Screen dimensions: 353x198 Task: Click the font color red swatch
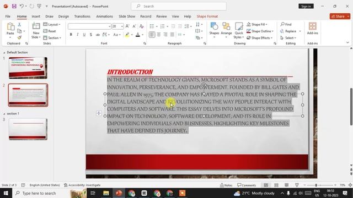[138, 35]
